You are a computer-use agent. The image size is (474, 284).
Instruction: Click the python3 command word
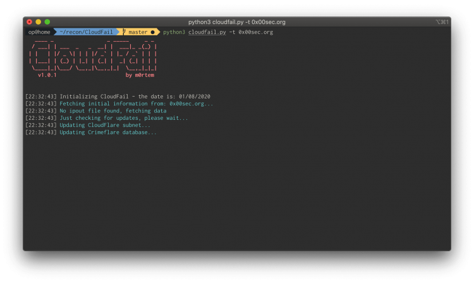coord(174,32)
